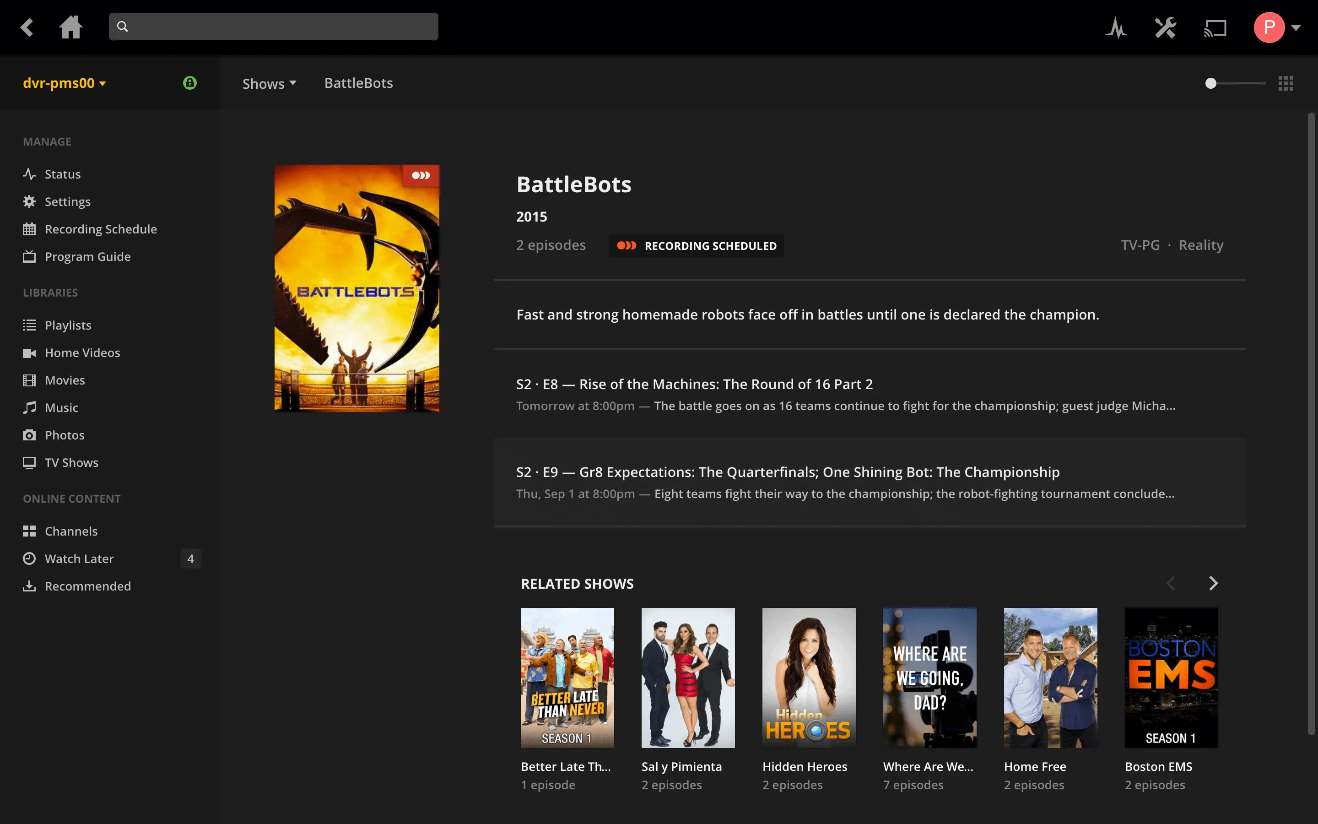
Task: Adjust the thumbnail size slider
Action: coord(1212,83)
